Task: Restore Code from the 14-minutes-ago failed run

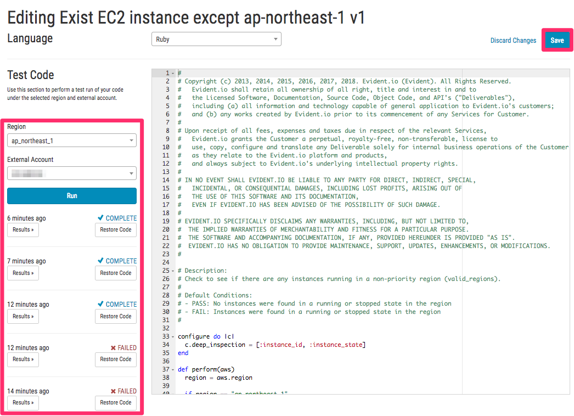Action: coord(115,402)
